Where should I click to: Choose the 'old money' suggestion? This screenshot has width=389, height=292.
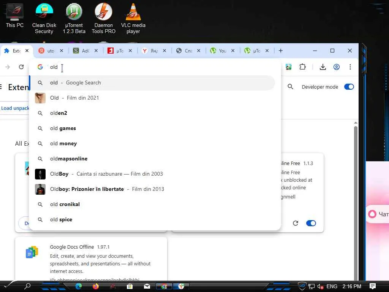click(x=152, y=143)
